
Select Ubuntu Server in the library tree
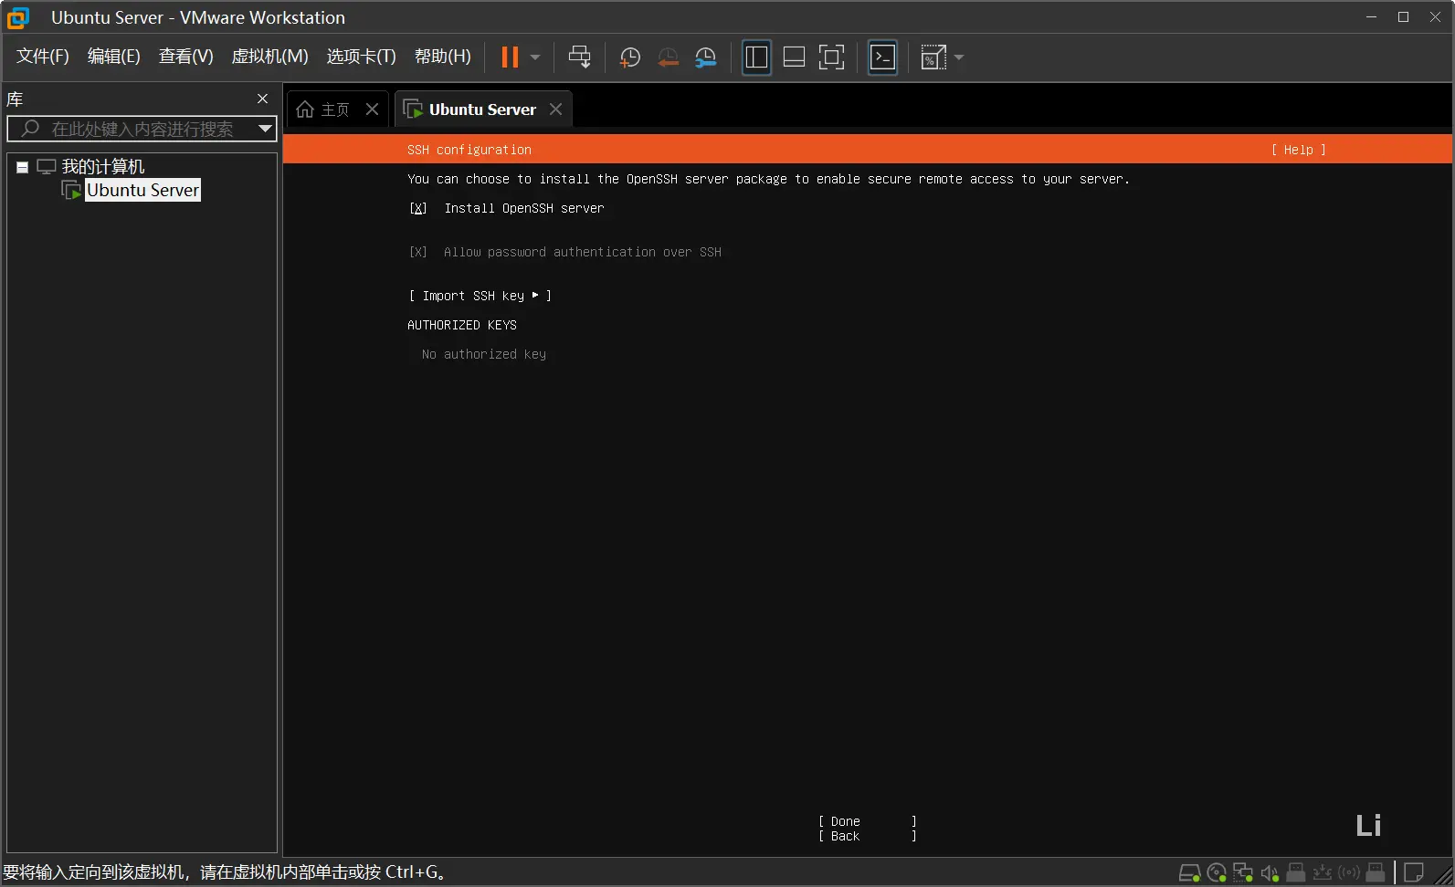(x=142, y=190)
